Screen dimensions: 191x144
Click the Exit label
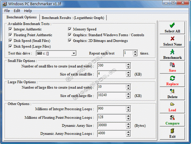click(172, 136)
